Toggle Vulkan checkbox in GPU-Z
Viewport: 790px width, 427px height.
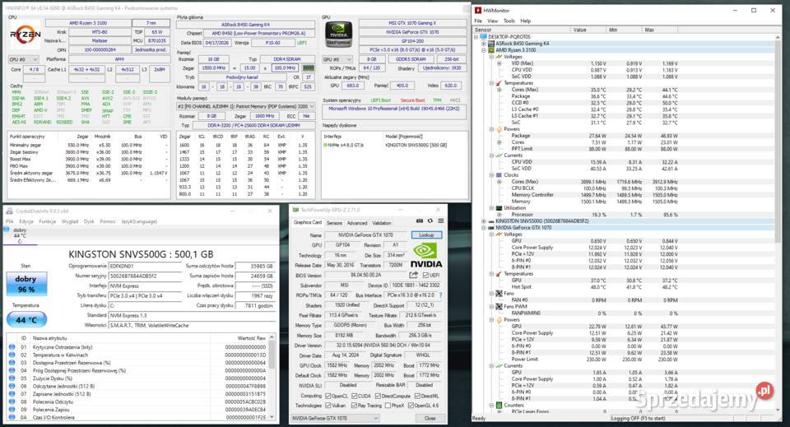[x=328, y=405]
